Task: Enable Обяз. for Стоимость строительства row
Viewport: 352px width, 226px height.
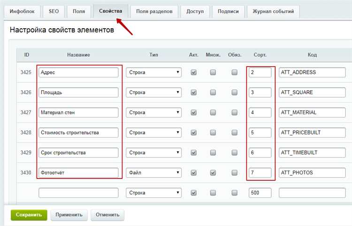Action: [x=234, y=132]
